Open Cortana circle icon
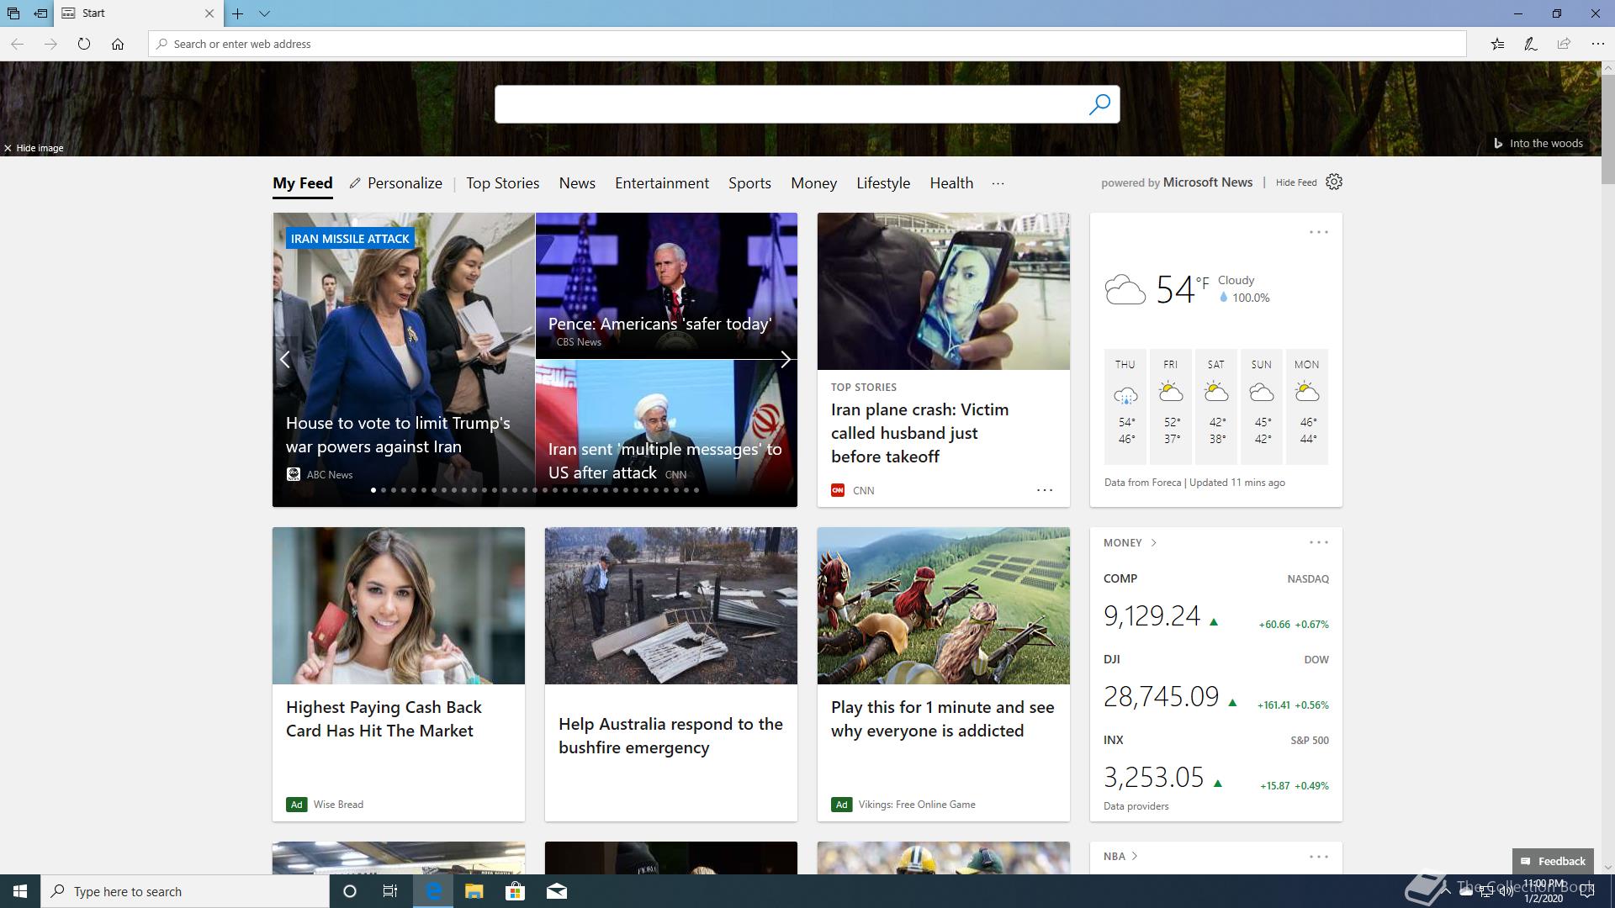 (x=350, y=891)
